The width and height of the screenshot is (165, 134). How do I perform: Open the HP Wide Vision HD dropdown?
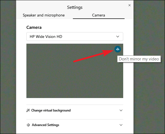75,37
